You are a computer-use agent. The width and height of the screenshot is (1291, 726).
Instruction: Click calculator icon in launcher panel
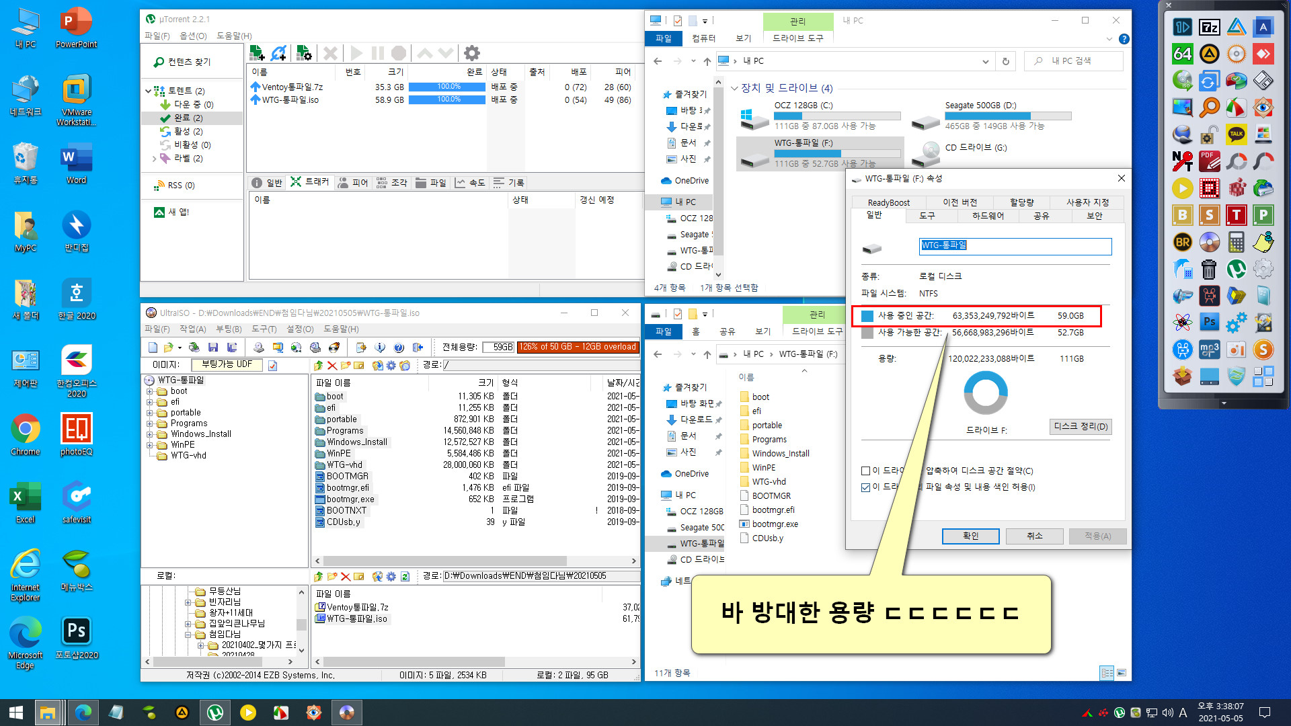click(x=1236, y=242)
